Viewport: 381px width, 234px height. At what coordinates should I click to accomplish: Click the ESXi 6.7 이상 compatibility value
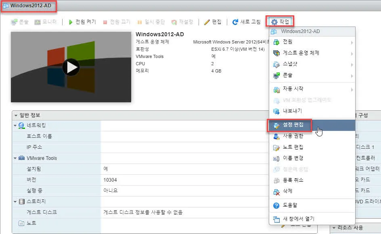coord(238,49)
